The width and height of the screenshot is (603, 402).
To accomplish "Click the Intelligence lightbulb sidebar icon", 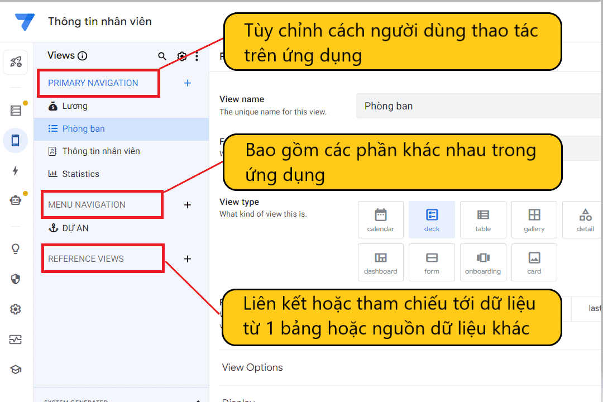I will (x=15, y=248).
